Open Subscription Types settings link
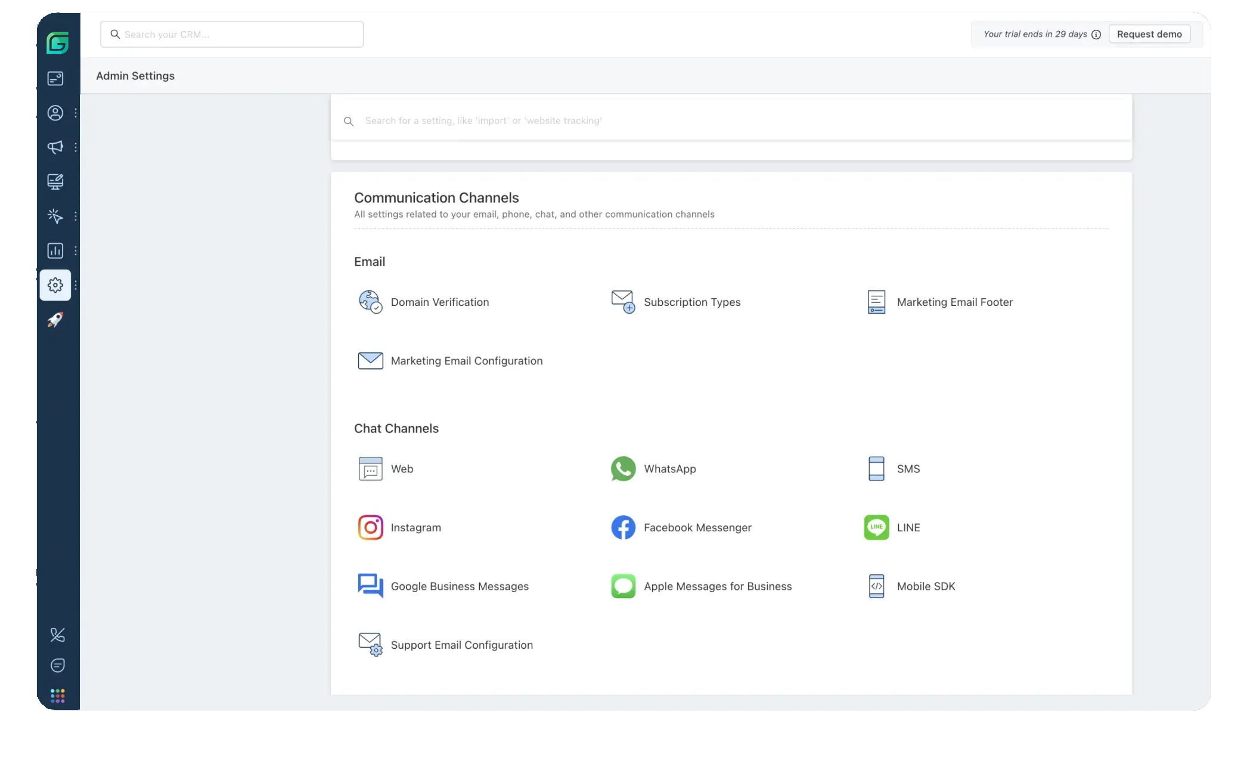 [x=692, y=302]
